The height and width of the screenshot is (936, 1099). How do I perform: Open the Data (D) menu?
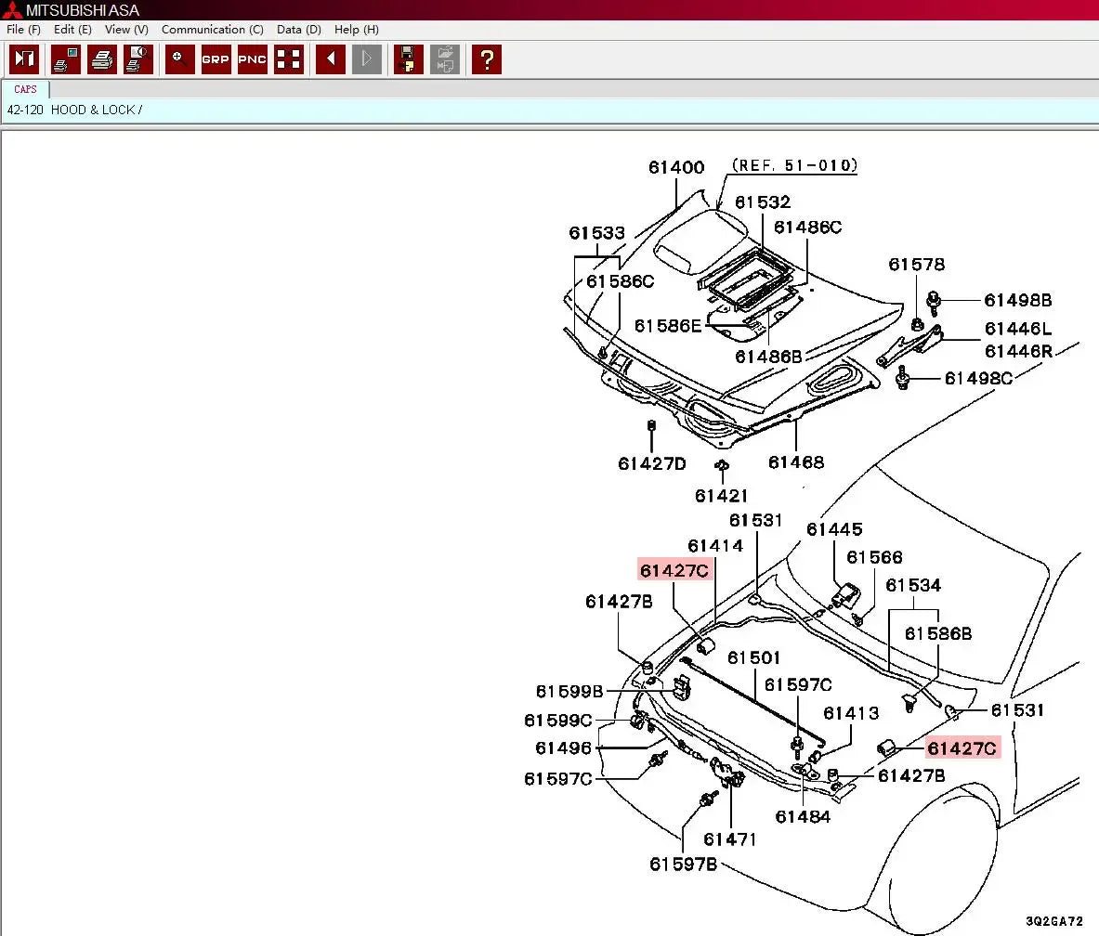click(x=298, y=30)
